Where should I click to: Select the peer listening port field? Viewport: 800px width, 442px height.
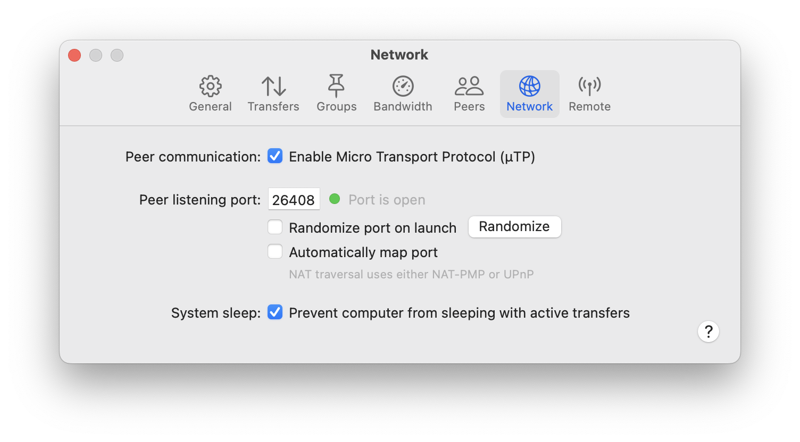click(x=294, y=199)
